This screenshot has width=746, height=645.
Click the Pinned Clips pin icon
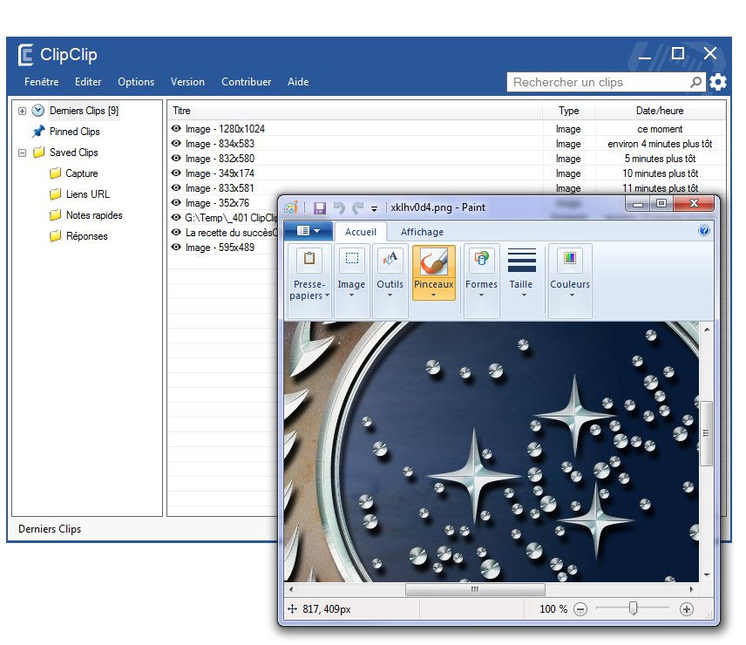[x=38, y=132]
